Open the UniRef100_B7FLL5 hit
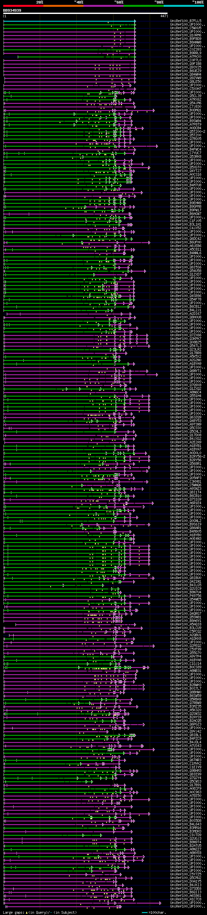 click(x=186, y=21)
